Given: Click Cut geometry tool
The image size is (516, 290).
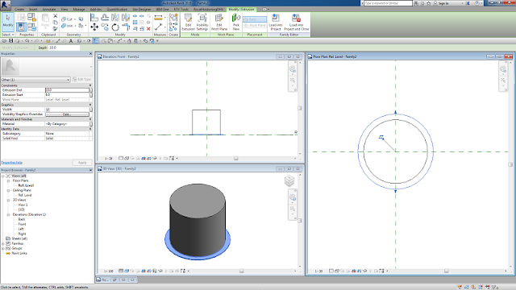Looking at the screenshot, I should coord(67,19).
